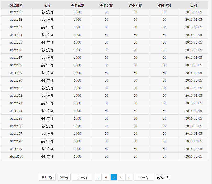Click the 共159条 record count label
Screen dimensions: 212x184
(47, 177)
